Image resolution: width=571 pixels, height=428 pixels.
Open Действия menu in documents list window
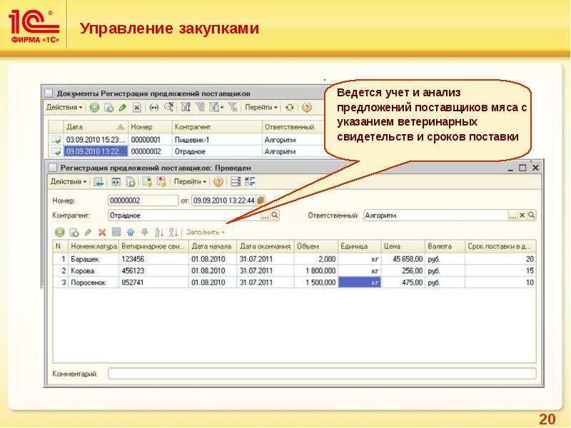[64, 108]
